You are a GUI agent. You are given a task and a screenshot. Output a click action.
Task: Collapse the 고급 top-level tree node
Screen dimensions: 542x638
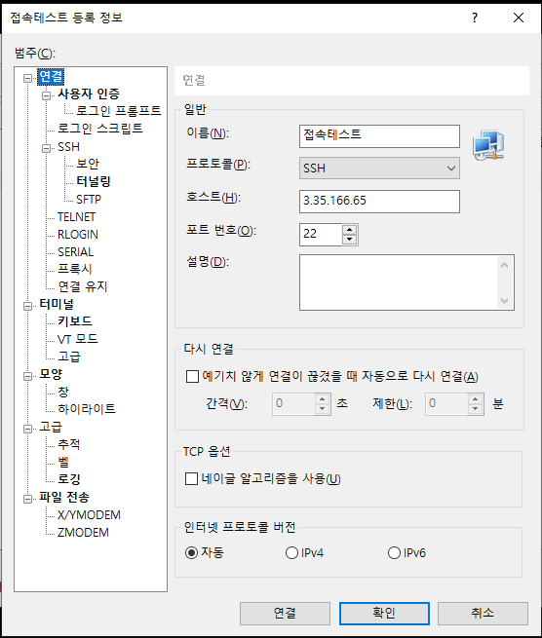[27, 428]
